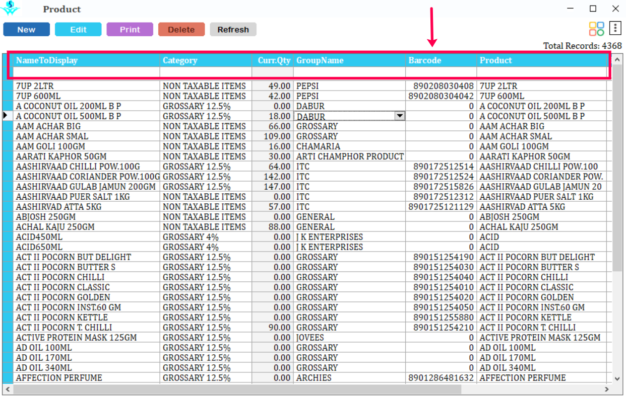Click the Product filter field
Viewport: 626px width, 397px height.
pyautogui.click(x=542, y=72)
